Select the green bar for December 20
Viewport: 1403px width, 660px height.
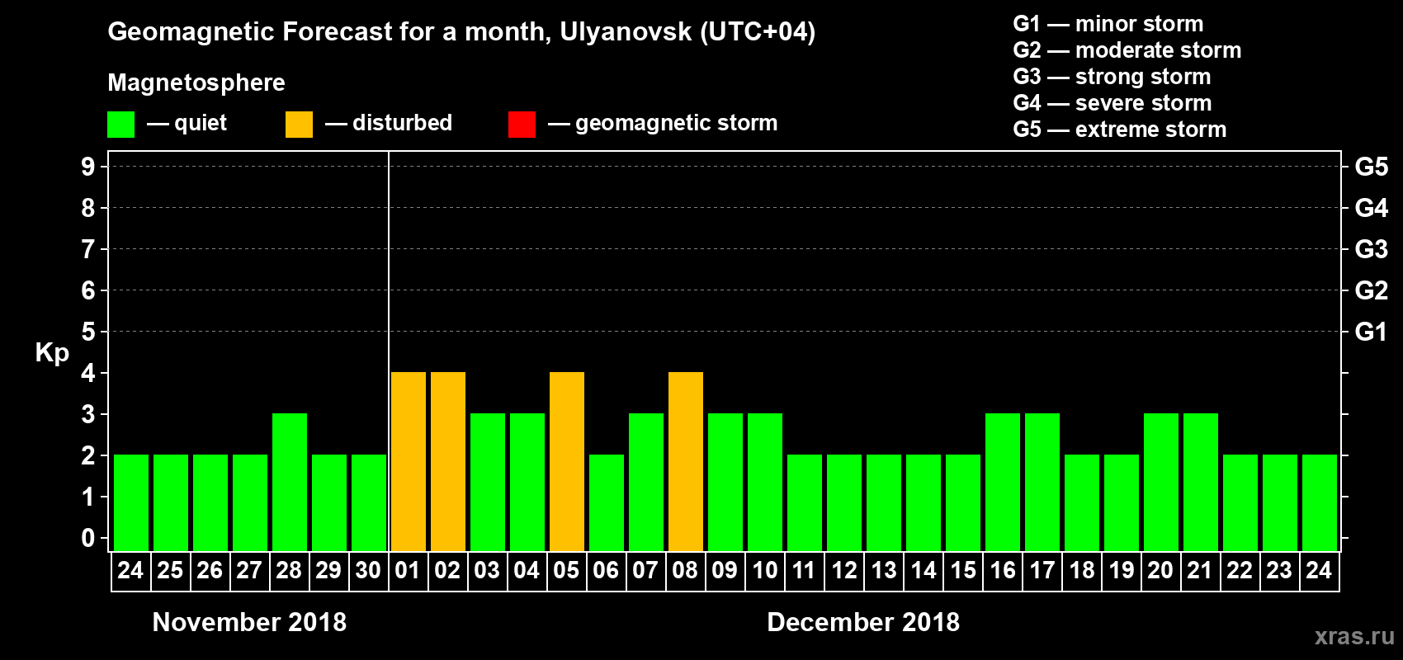point(1161,482)
